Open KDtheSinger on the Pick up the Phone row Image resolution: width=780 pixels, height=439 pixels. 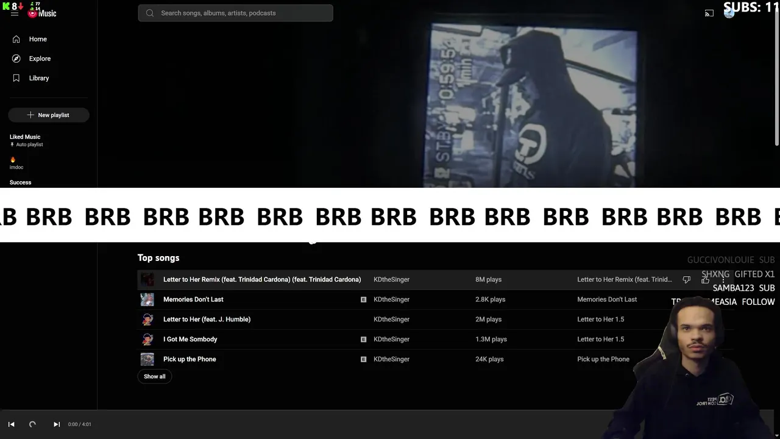coord(391,359)
